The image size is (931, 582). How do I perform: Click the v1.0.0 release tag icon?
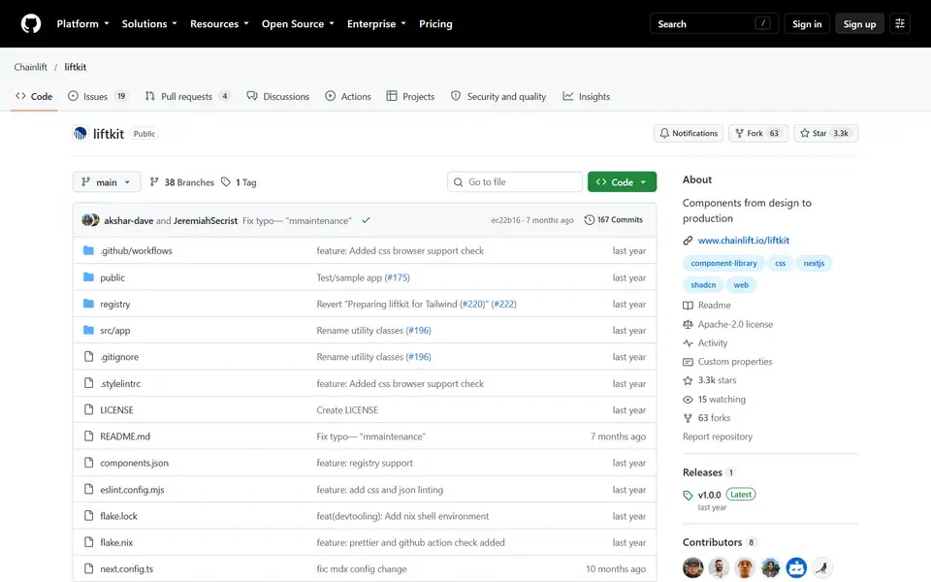click(x=688, y=495)
